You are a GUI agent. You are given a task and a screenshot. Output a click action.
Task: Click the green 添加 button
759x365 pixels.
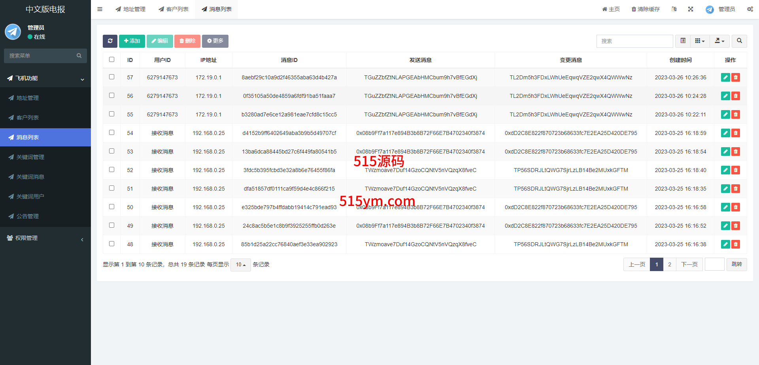pyautogui.click(x=132, y=41)
